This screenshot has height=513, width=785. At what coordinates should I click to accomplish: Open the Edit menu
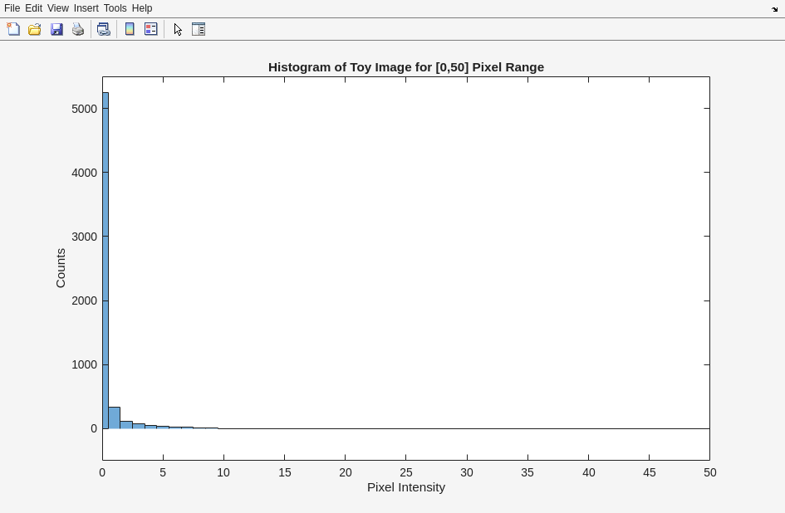pos(33,8)
